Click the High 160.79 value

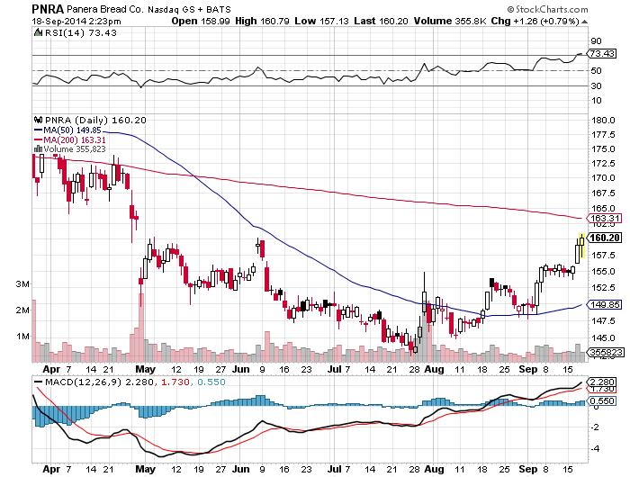(x=262, y=22)
